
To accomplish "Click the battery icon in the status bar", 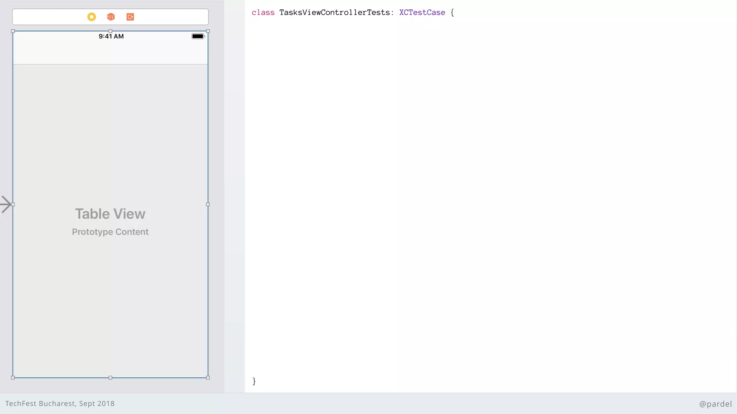I will 198,36.
